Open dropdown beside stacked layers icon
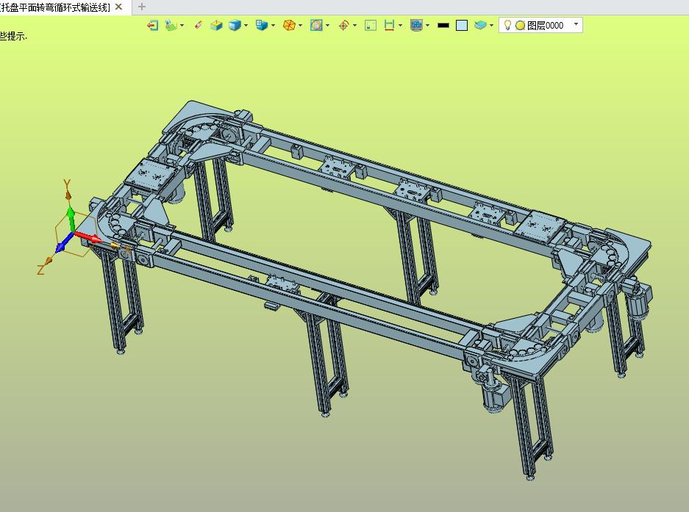The height and width of the screenshot is (512, 689). 491,26
